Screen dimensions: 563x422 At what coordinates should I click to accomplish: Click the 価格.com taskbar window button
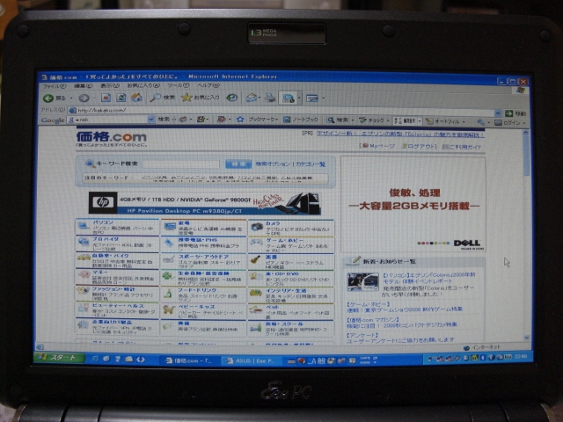(x=189, y=360)
